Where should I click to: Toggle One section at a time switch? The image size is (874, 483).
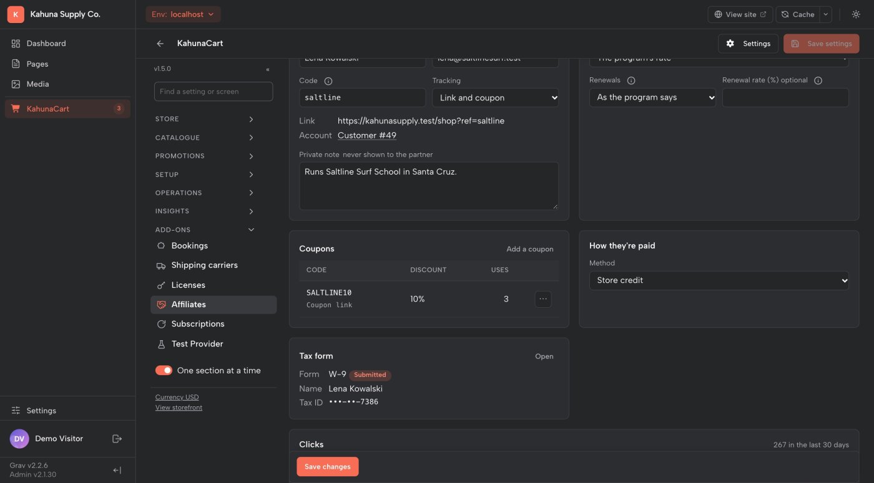coord(164,370)
